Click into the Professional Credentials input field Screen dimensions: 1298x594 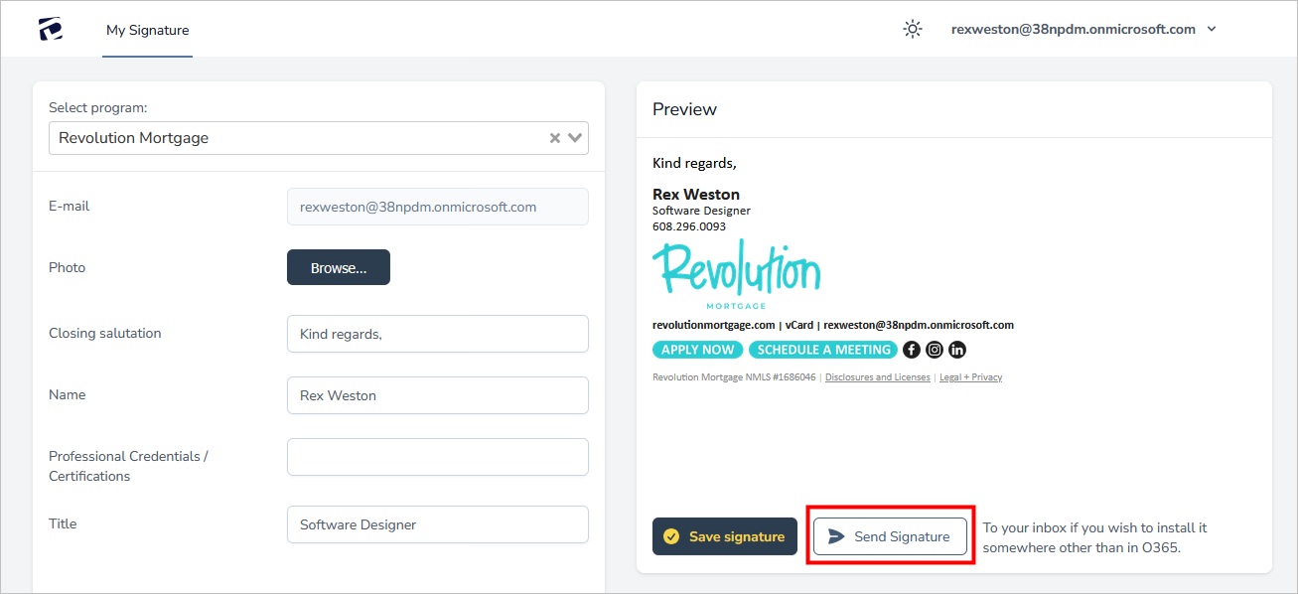click(x=438, y=457)
